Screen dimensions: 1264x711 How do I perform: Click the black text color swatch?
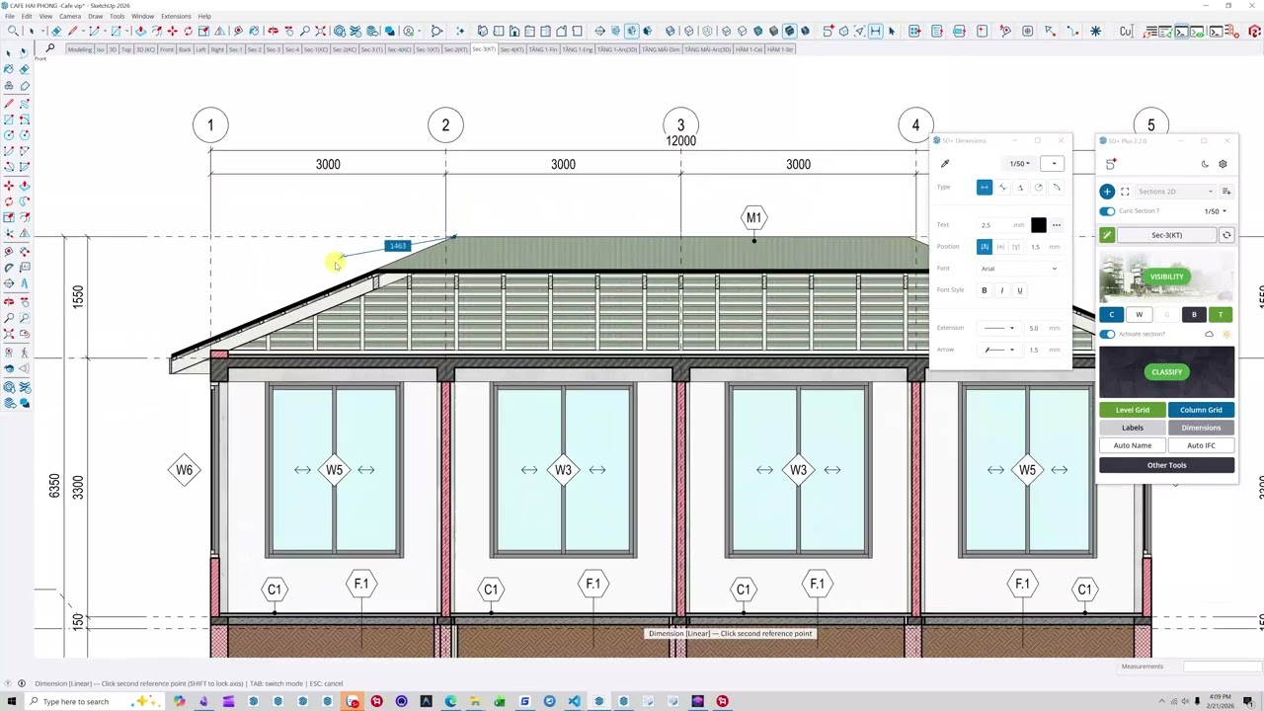pos(1038,225)
